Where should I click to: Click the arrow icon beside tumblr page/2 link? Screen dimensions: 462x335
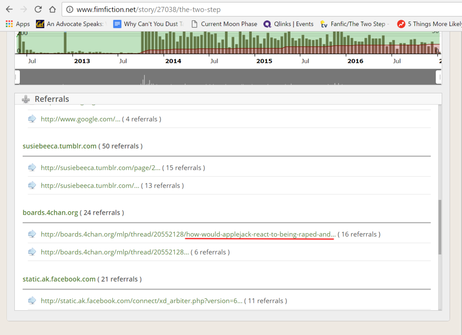point(32,167)
